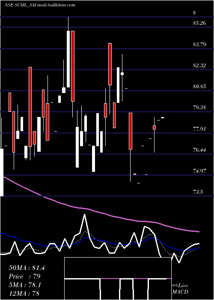Click the 76.44 price axis label
The image size is (214, 300).
tap(200, 150)
